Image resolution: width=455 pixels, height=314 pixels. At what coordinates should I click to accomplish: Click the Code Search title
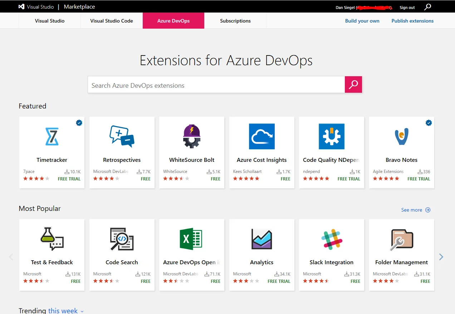[x=122, y=262]
